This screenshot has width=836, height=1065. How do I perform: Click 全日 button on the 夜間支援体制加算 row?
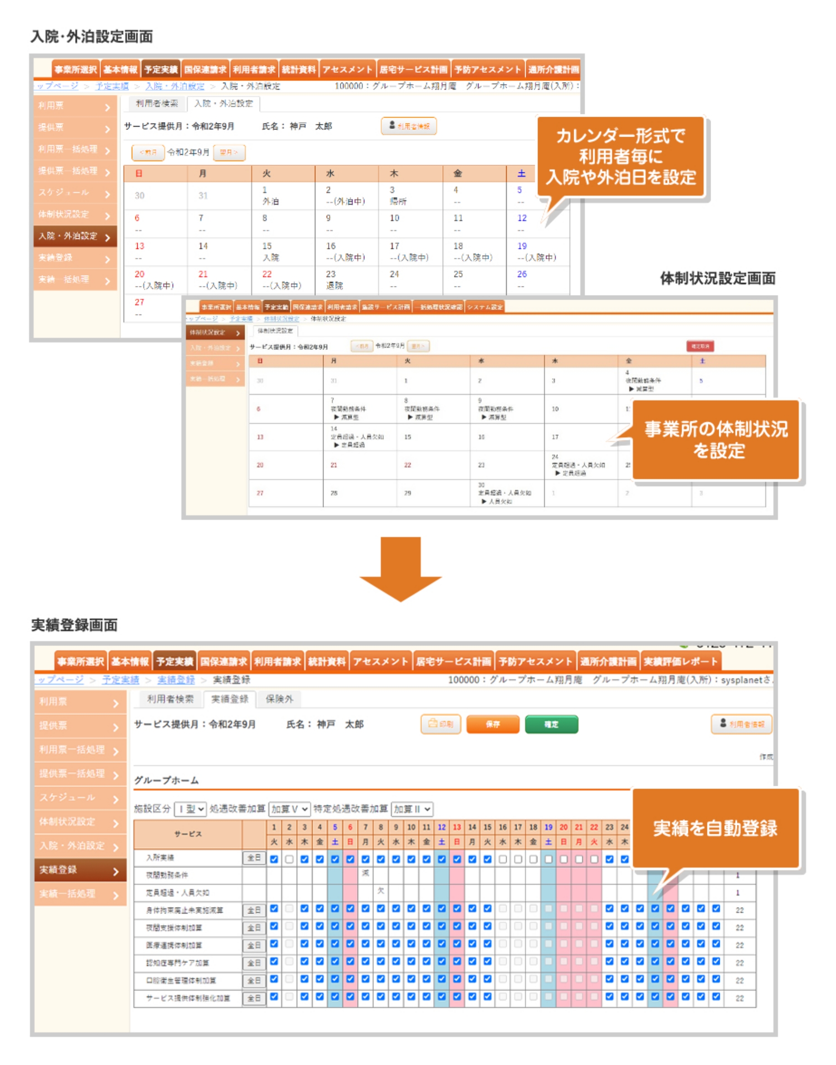pos(254,927)
